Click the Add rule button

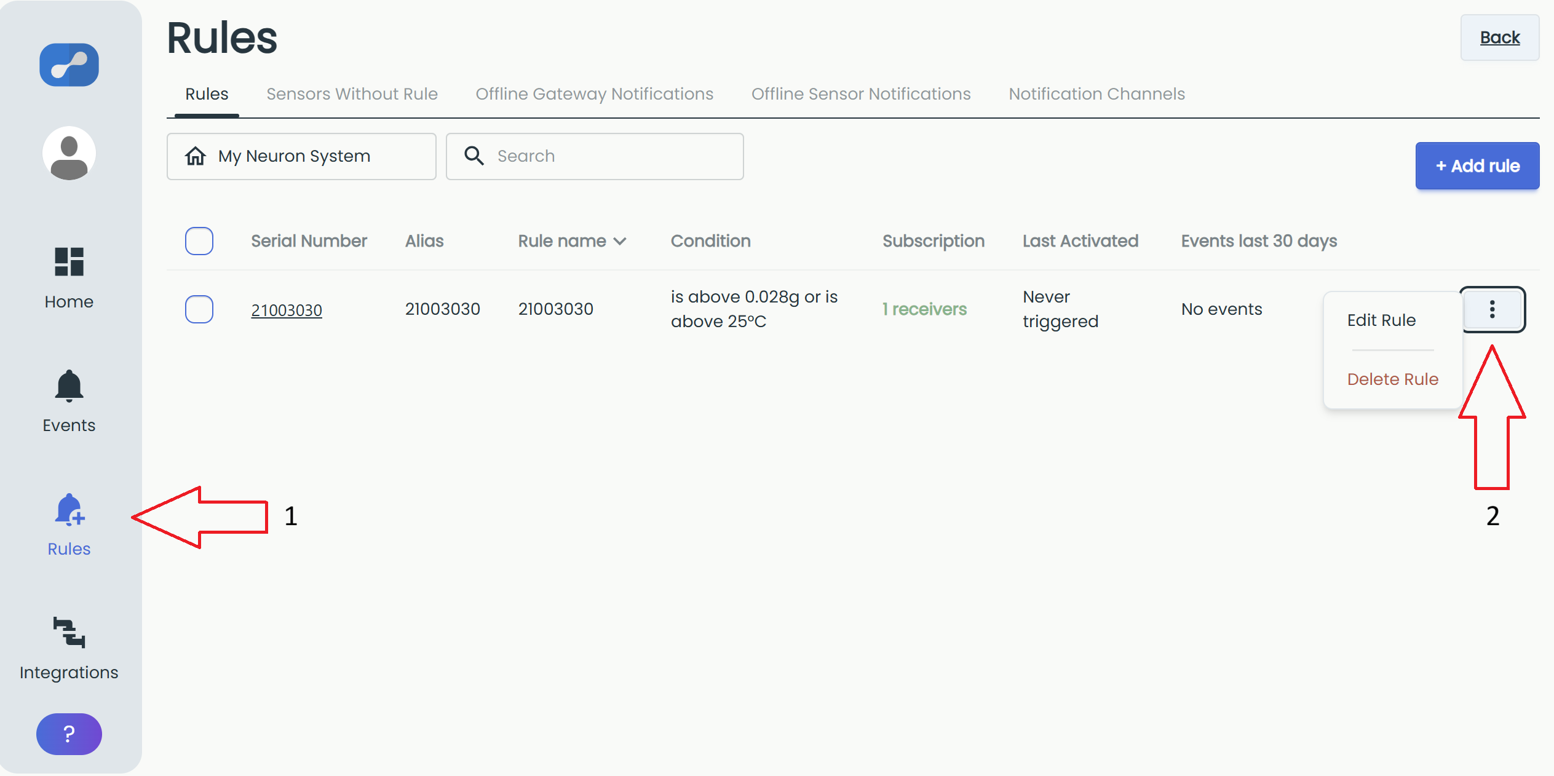pyautogui.click(x=1477, y=166)
